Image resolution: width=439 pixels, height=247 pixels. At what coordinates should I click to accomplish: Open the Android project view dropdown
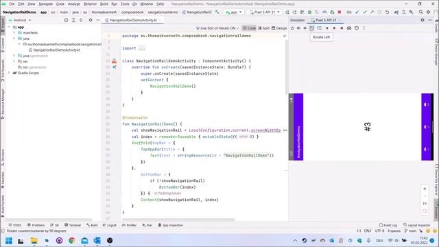coord(20,20)
